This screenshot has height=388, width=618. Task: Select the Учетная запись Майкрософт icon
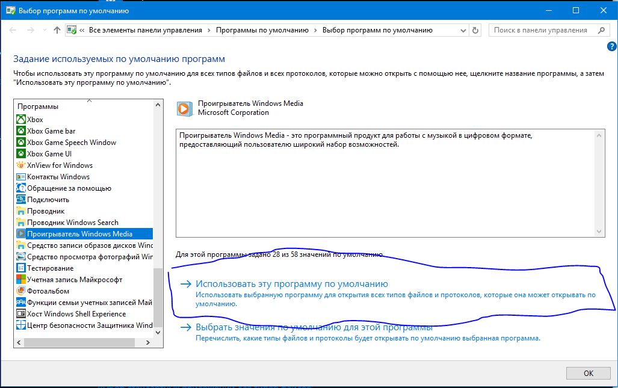[21, 280]
